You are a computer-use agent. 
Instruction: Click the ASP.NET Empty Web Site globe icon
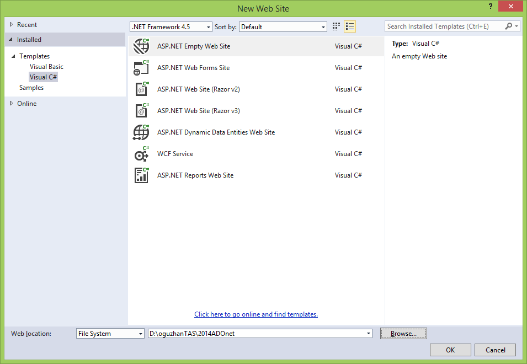(141, 46)
